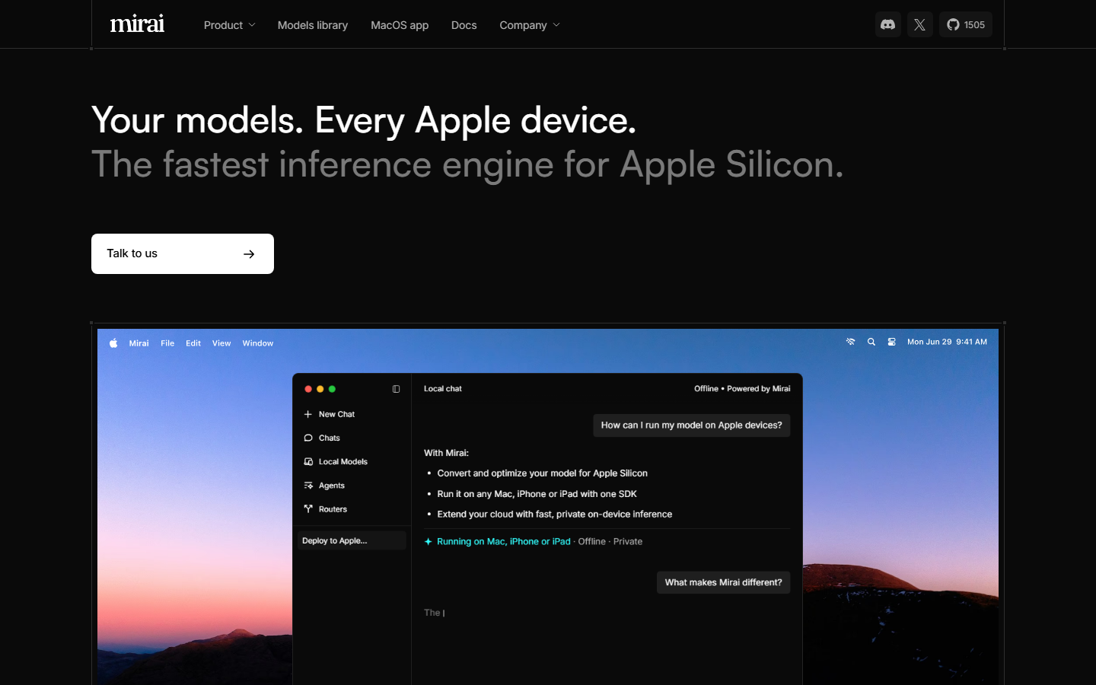Open the Docs menu item
Viewport: 1096px width, 685px height.
tap(464, 25)
